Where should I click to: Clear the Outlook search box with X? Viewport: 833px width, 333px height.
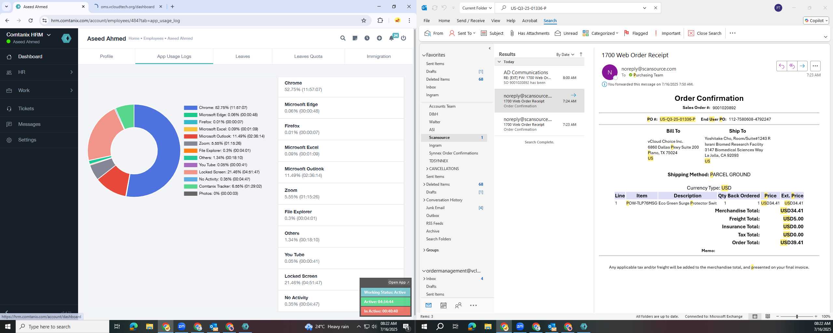[656, 8]
